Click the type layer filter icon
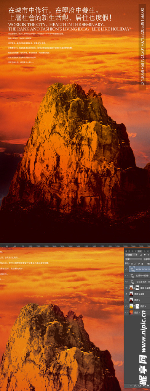The image size is (150, 391). [148, 255]
